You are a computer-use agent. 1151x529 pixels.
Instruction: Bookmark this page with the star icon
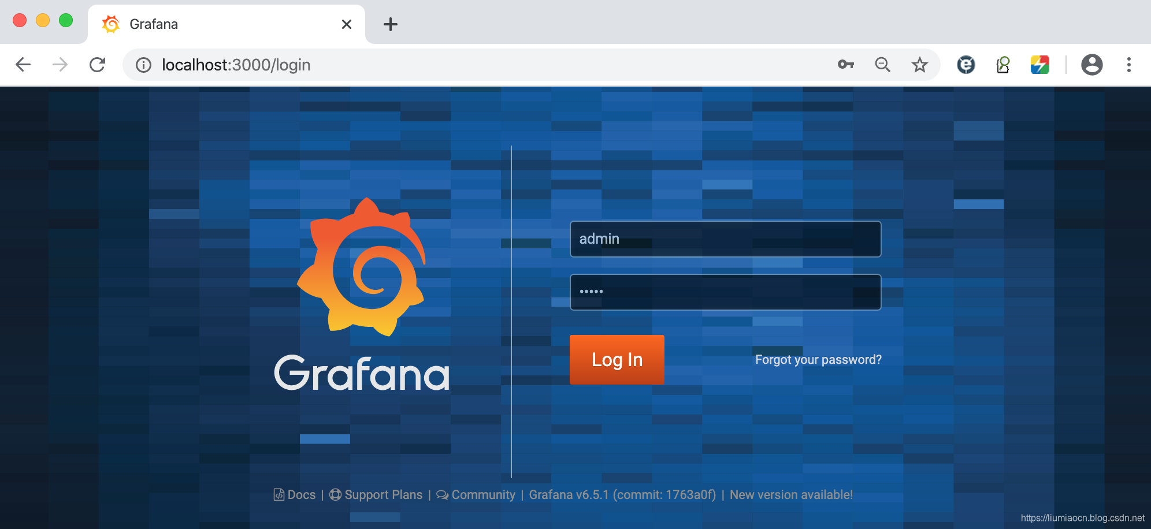point(919,65)
